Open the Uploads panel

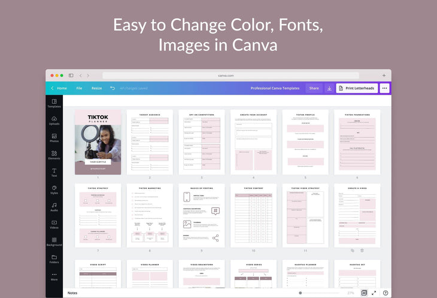point(54,121)
